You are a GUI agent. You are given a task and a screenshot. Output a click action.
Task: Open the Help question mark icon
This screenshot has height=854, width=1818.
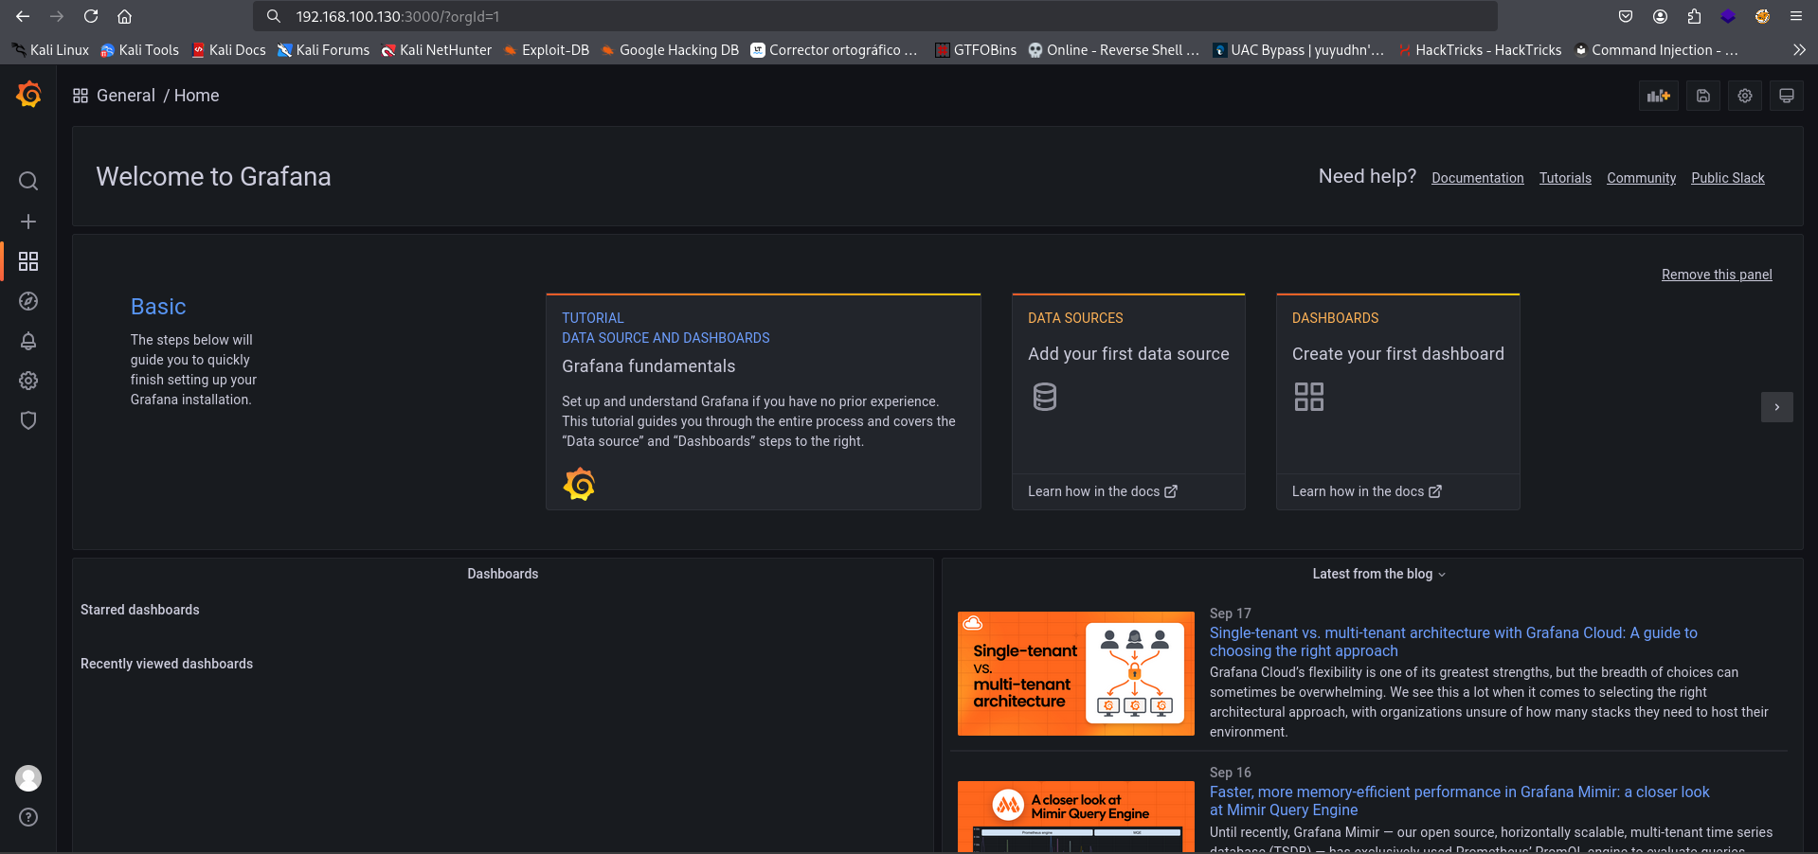[28, 817]
